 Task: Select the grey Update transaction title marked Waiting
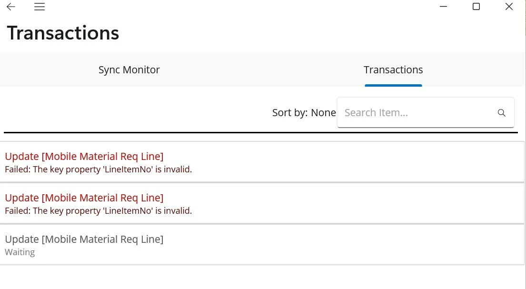click(84, 239)
